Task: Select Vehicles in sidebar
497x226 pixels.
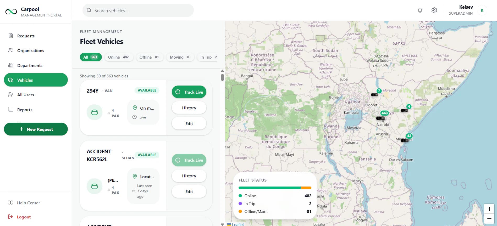Action: tap(36, 80)
